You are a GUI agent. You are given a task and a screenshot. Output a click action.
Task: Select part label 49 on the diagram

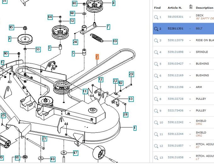[x=53, y=159]
